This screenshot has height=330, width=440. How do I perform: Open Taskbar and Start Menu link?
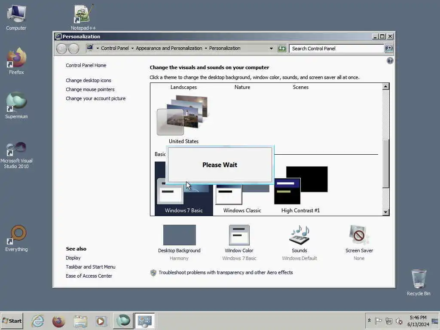(x=90, y=267)
